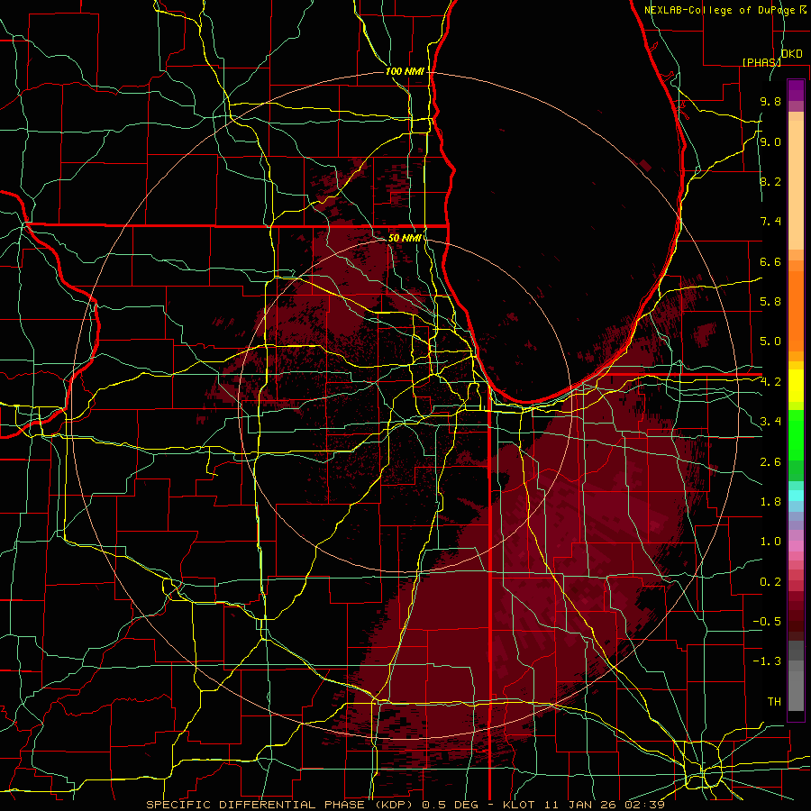Click the -1.3 color scale value
This screenshot has width=811, height=811.
tap(767, 661)
